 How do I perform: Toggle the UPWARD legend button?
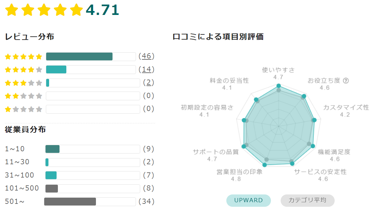click(248, 200)
